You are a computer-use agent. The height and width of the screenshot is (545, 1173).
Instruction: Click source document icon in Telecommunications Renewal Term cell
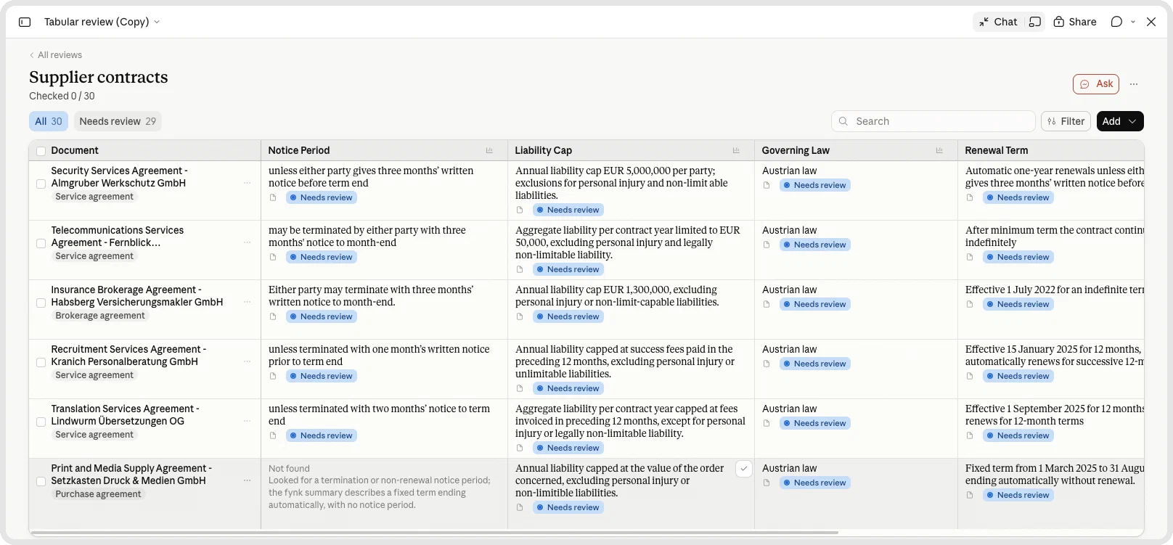click(970, 257)
